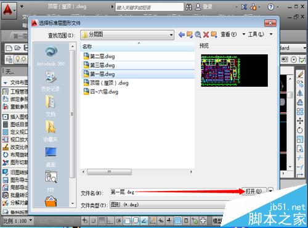Toggle Ortho Mode in status bar
This screenshot has height=228, width=308.
point(110,221)
